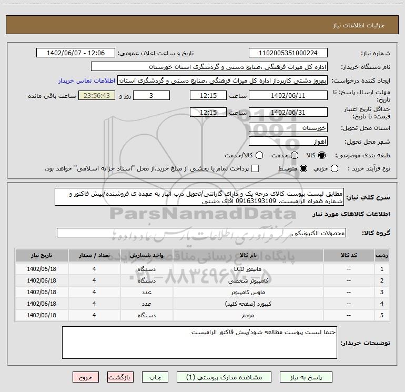The width and height of the screenshot is (405, 392).
Task: Select the جزیی purchase type radio
Action: 335,168
